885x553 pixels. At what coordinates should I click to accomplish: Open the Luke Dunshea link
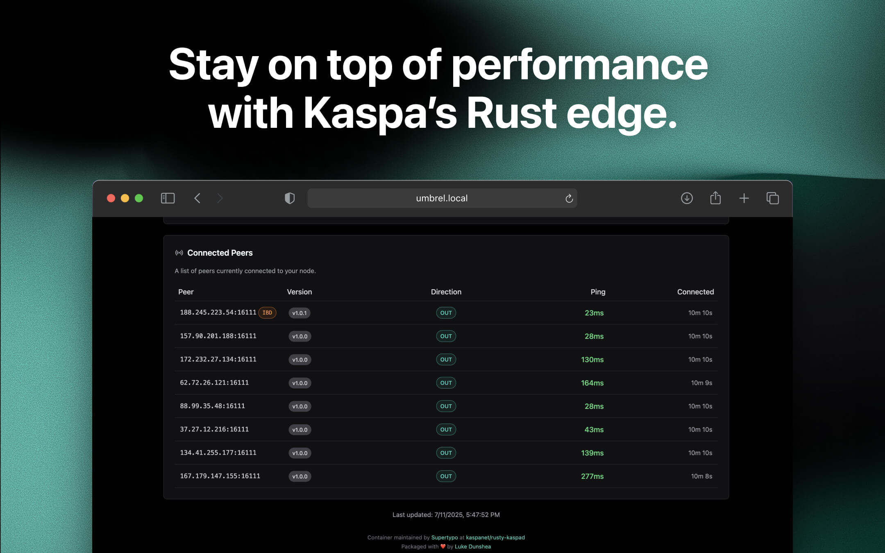472,546
